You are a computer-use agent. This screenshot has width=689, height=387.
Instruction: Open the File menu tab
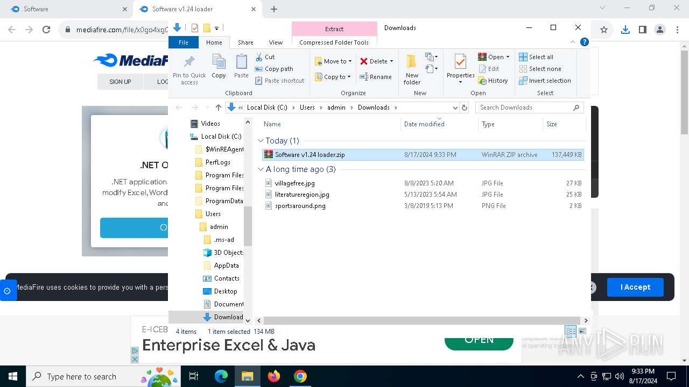tap(184, 42)
